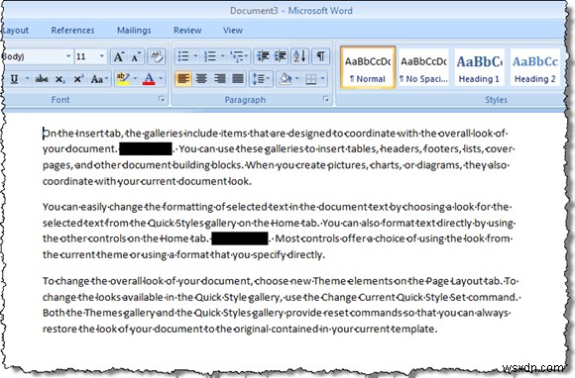
Task: Open the Change Case menu
Action: tap(99, 79)
